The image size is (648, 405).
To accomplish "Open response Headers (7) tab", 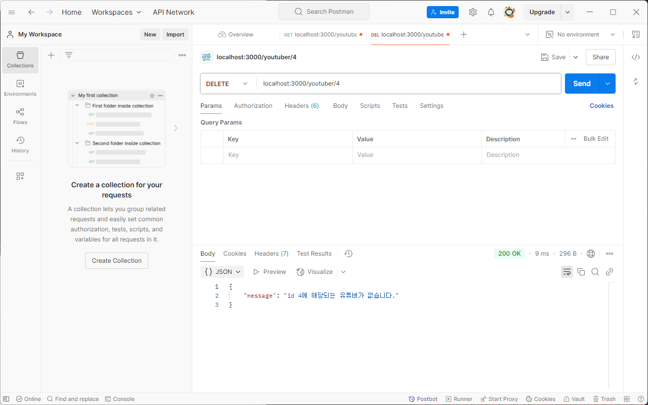I will tap(271, 254).
